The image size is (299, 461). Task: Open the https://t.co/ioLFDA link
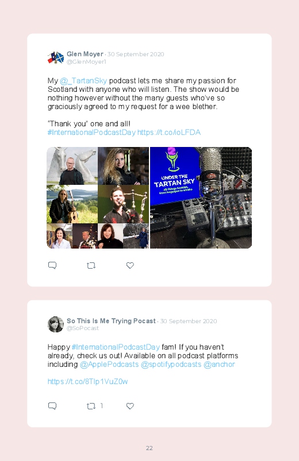click(x=169, y=132)
